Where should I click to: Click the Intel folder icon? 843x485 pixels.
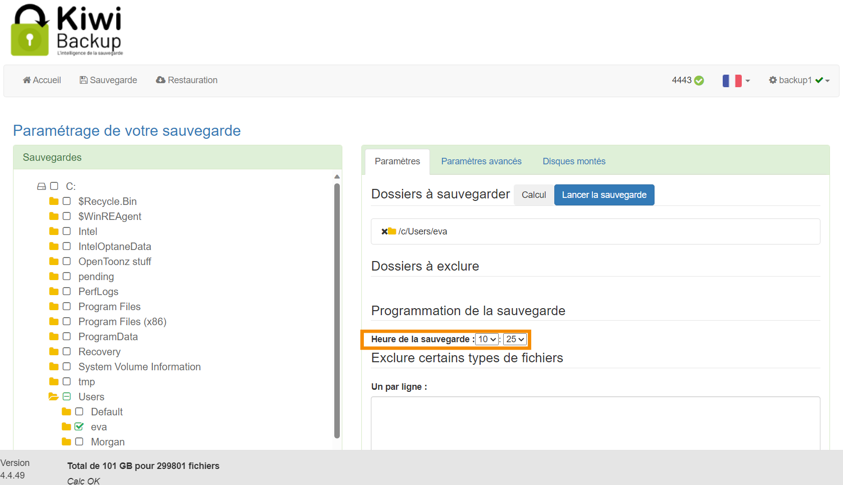[54, 231]
